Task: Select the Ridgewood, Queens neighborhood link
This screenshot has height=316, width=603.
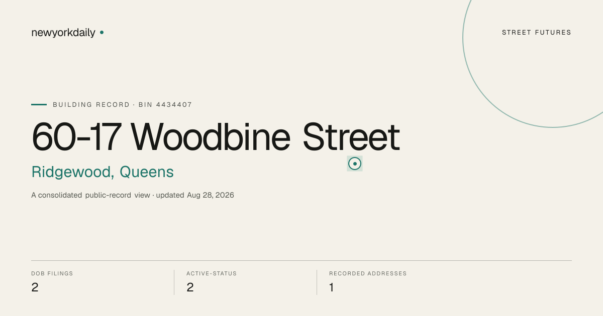Action: pyautogui.click(x=103, y=172)
